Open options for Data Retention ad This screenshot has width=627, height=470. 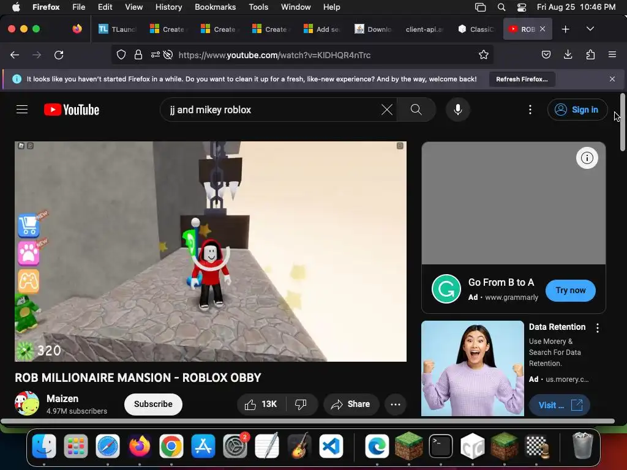click(598, 328)
